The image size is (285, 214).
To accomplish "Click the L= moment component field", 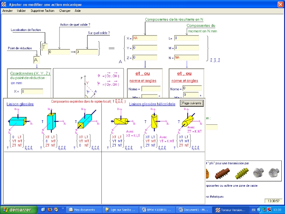I will click(186, 38).
